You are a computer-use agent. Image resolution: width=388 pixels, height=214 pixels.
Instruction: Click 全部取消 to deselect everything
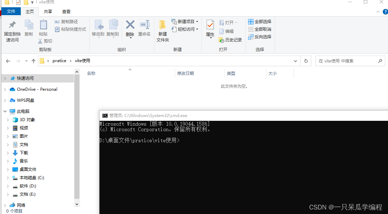pos(259,29)
